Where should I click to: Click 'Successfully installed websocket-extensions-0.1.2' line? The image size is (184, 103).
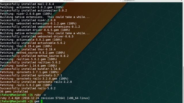[40, 27]
